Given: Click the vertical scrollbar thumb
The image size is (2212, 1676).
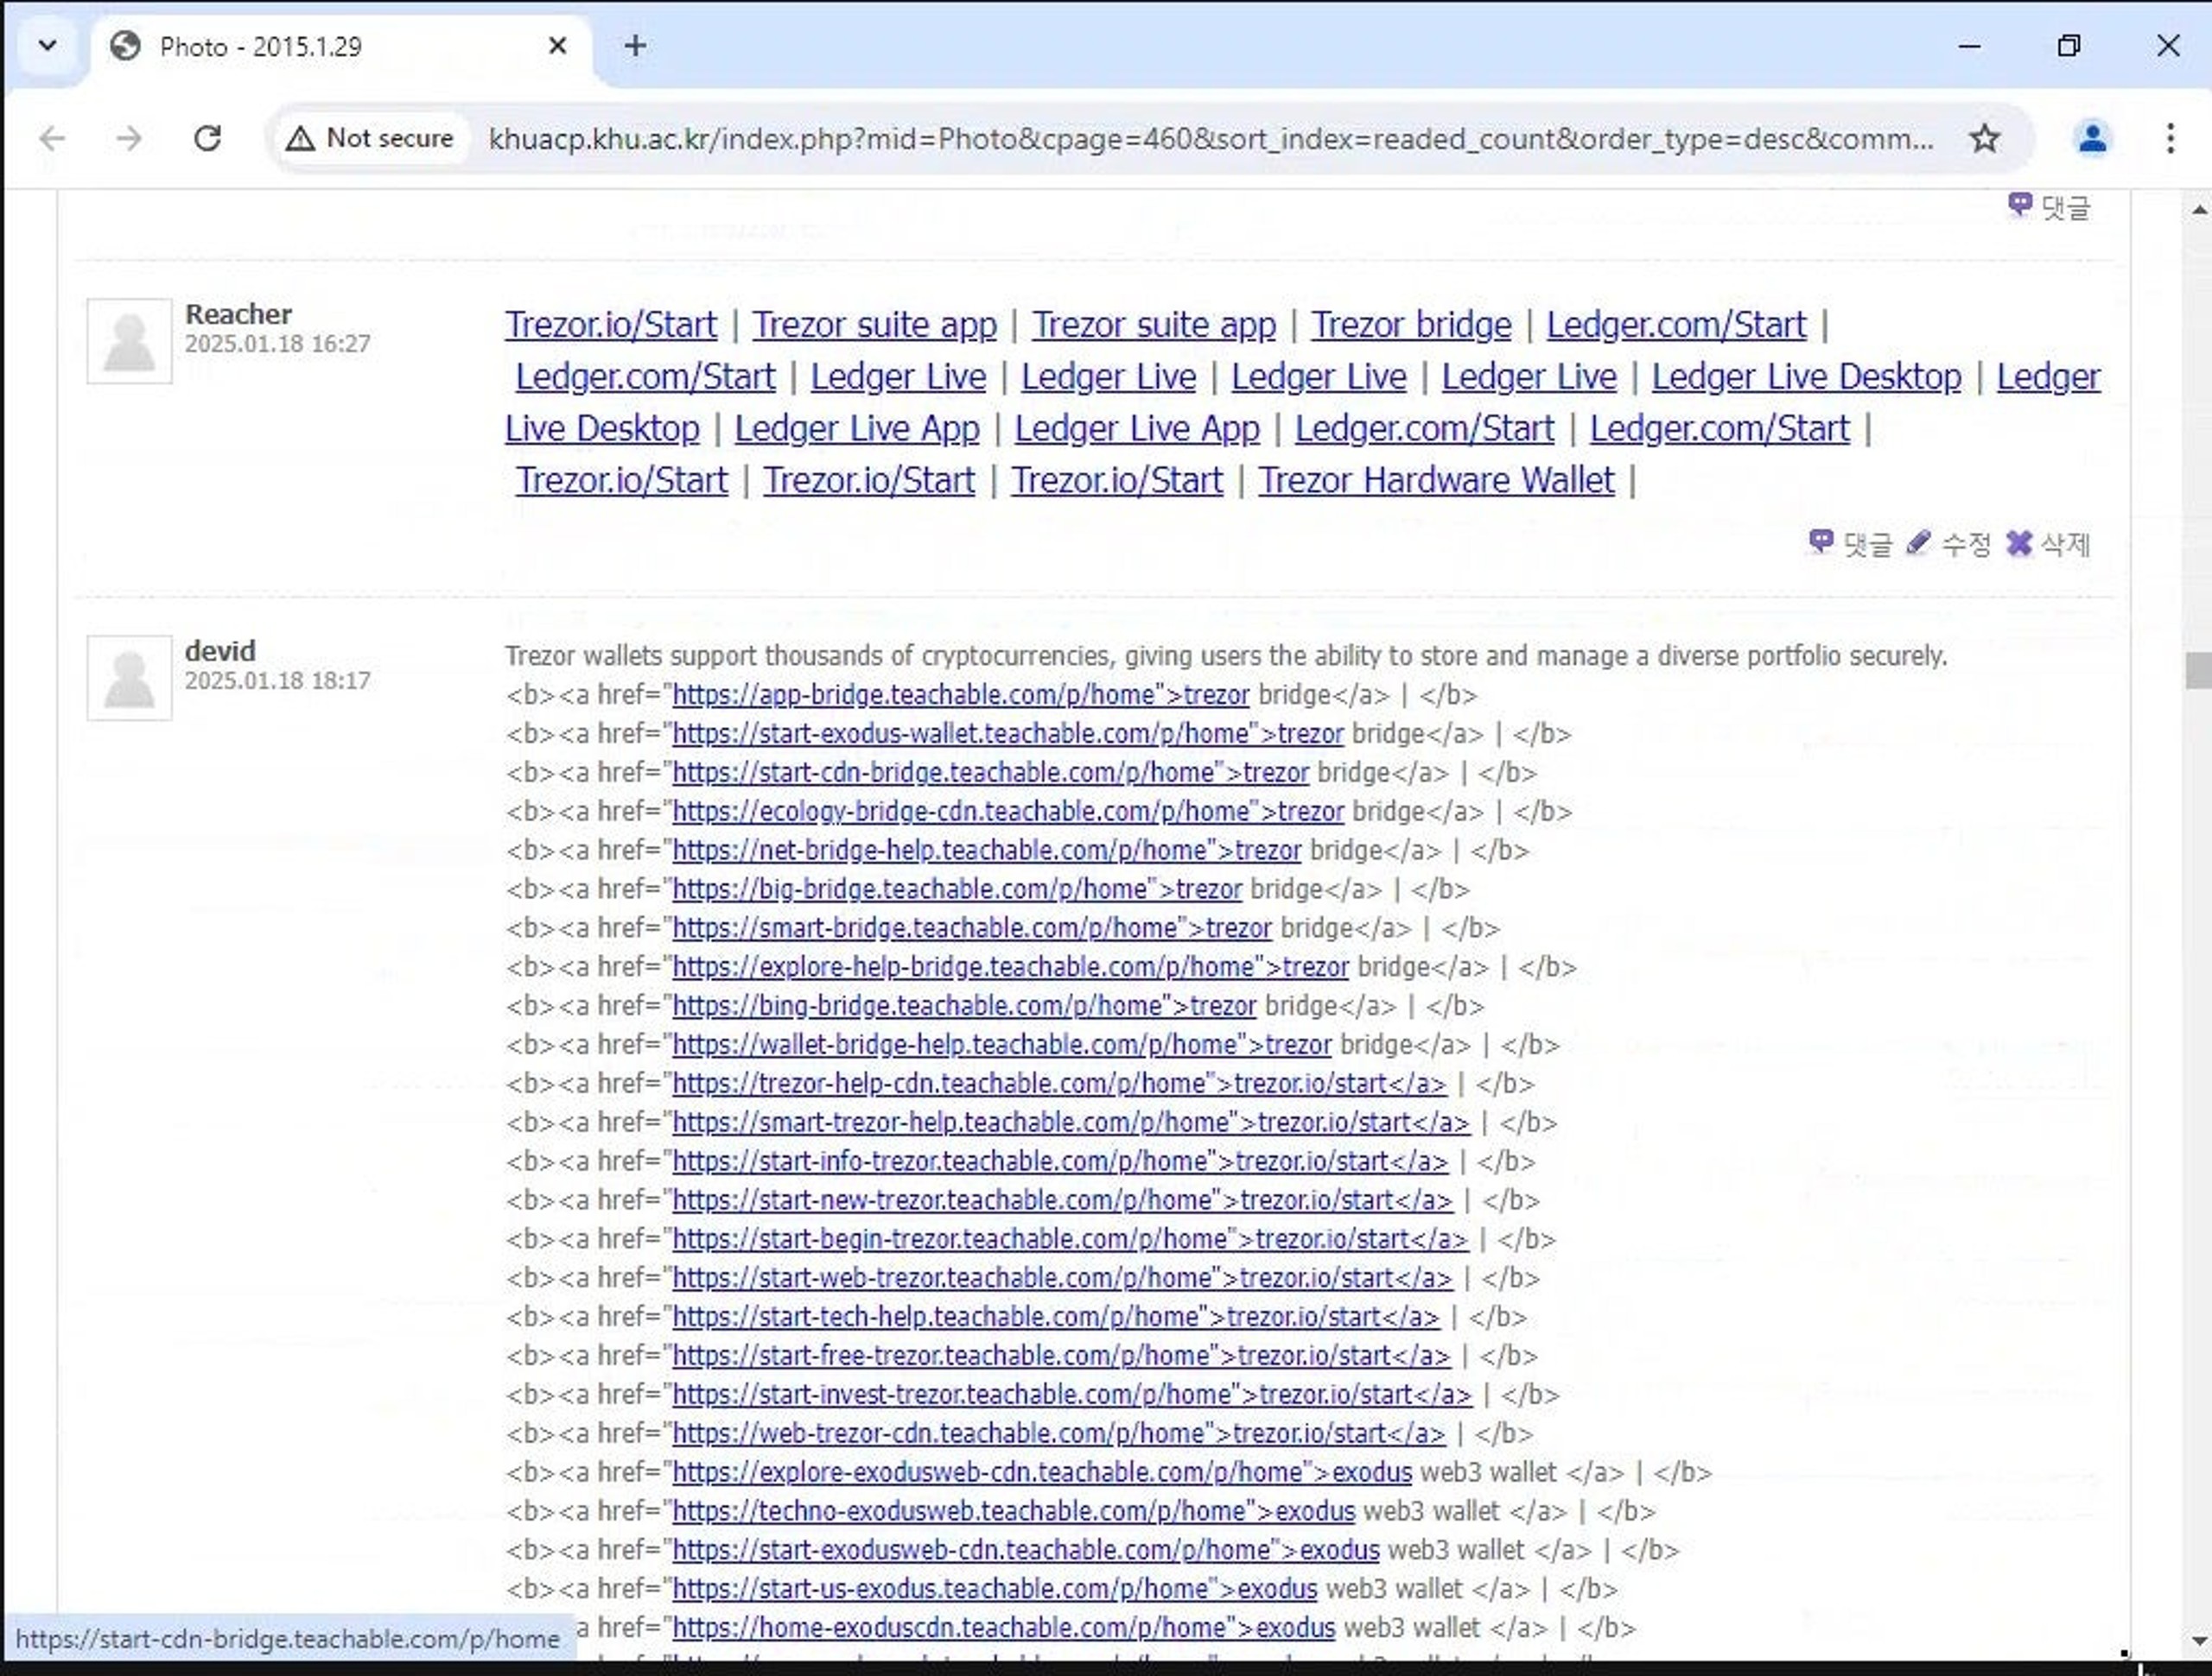Looking at the screenshot, I should (x=2198, y=669).
